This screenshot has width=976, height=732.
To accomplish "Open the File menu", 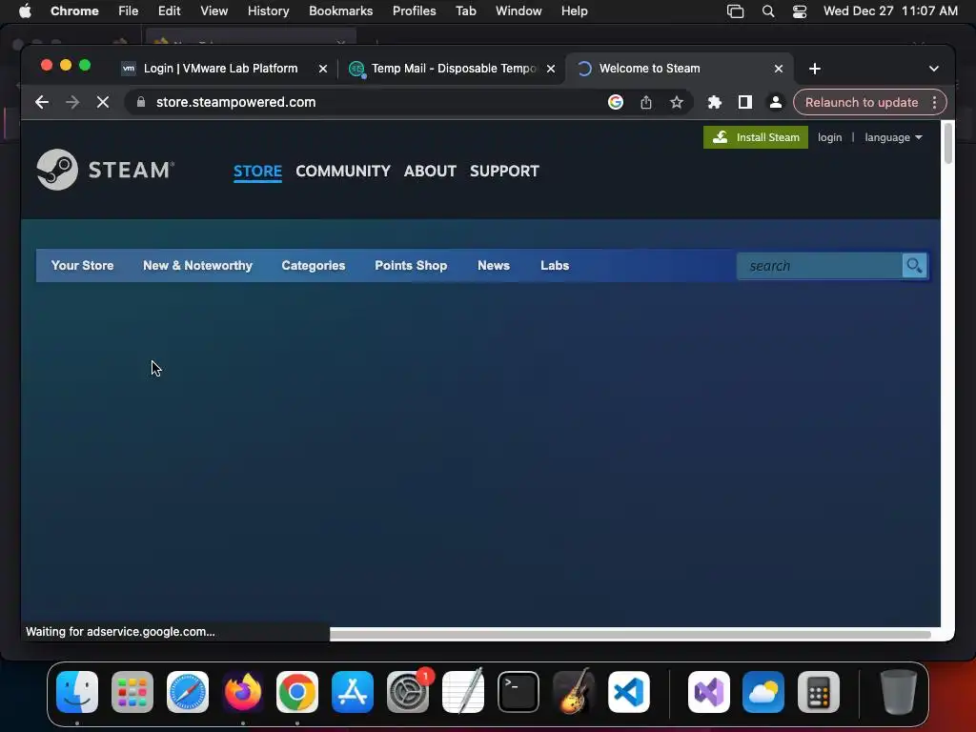I will 129,11.
